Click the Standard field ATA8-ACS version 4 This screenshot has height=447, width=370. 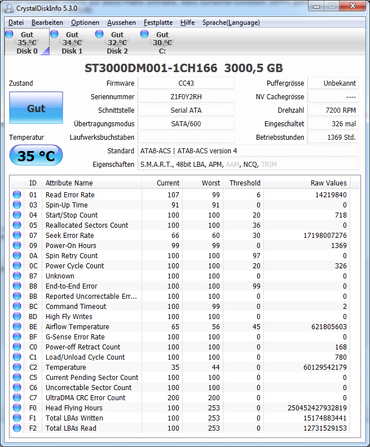tap(248, 151)
